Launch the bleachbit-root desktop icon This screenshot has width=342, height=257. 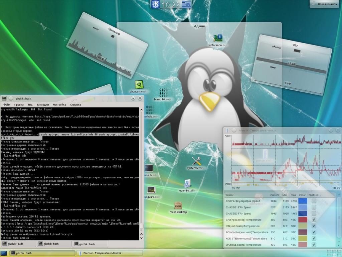[x=163, y=93]
